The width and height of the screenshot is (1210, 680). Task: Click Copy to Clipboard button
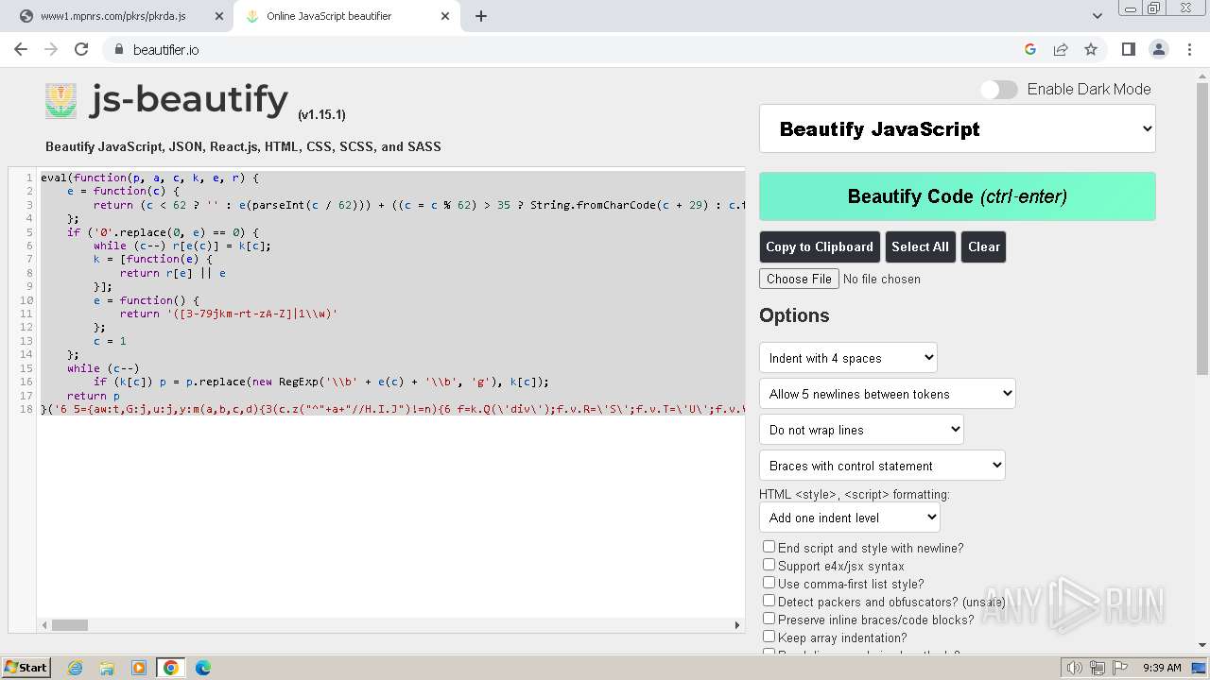[x=820, y=246]
